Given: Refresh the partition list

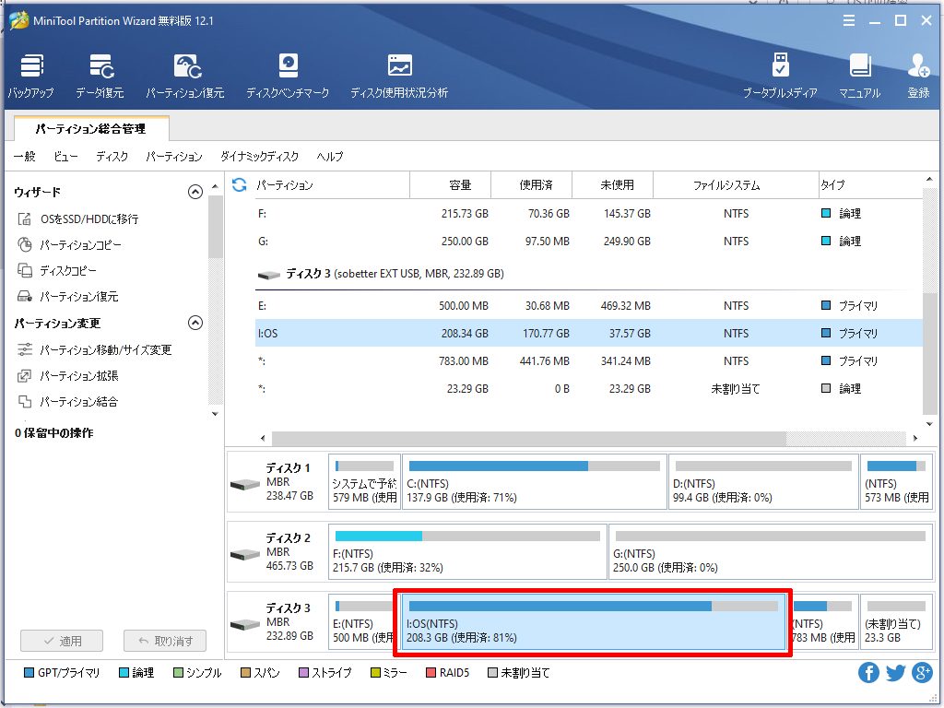Looking at the screenshot, I should pyautogui.click(x=240, y=184).
